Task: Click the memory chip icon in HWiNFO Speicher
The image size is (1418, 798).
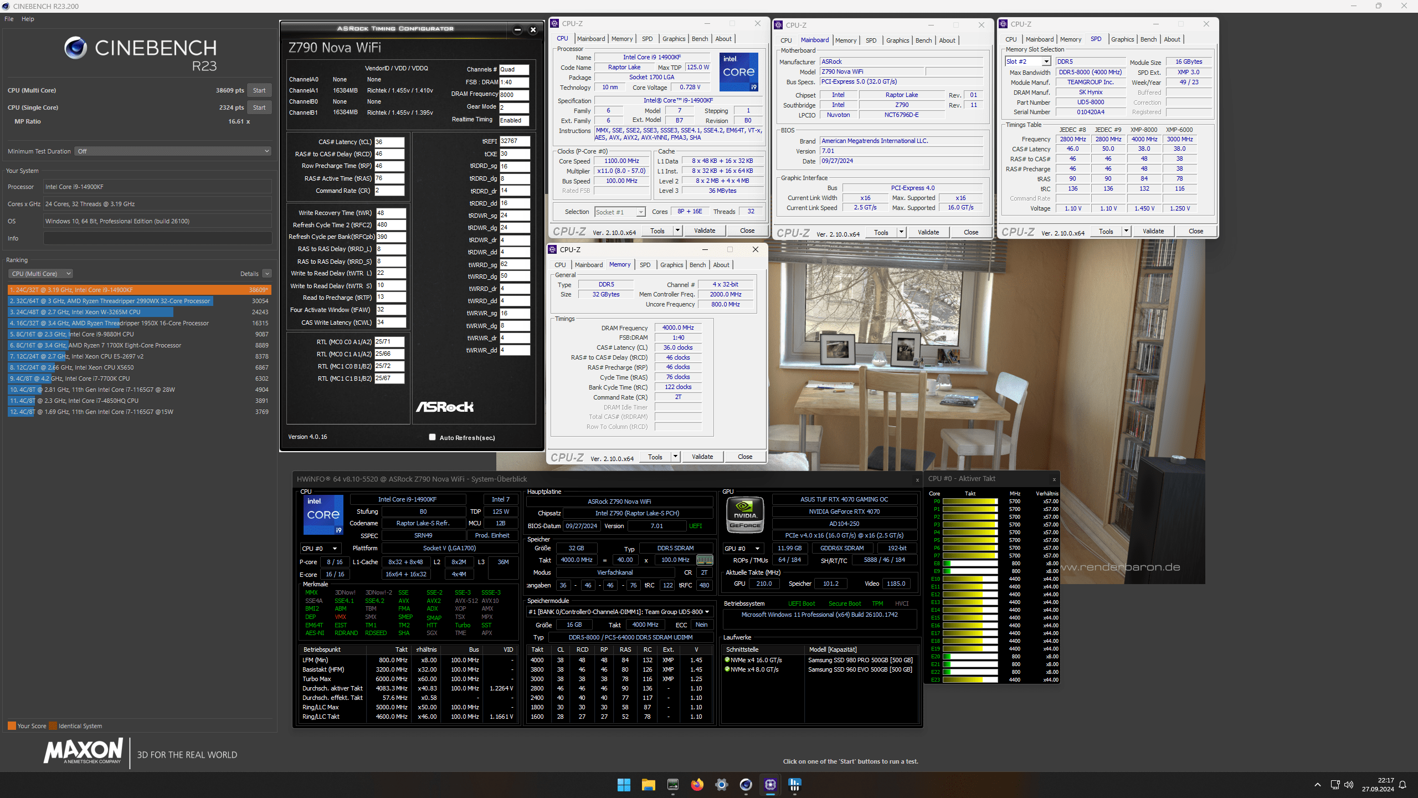Action: point(704,560)
